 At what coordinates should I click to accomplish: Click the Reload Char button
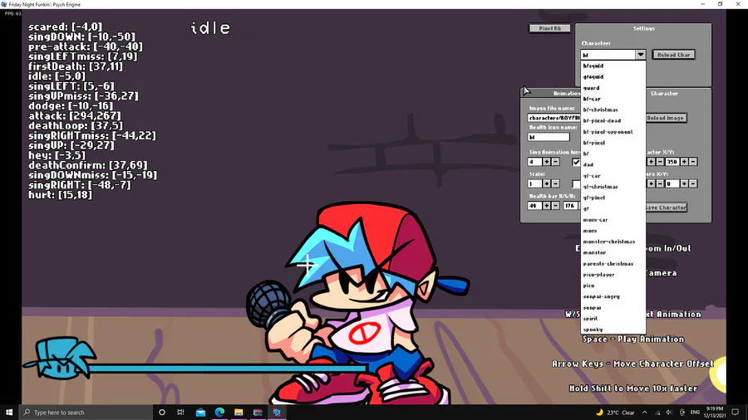tap(673, 55)
